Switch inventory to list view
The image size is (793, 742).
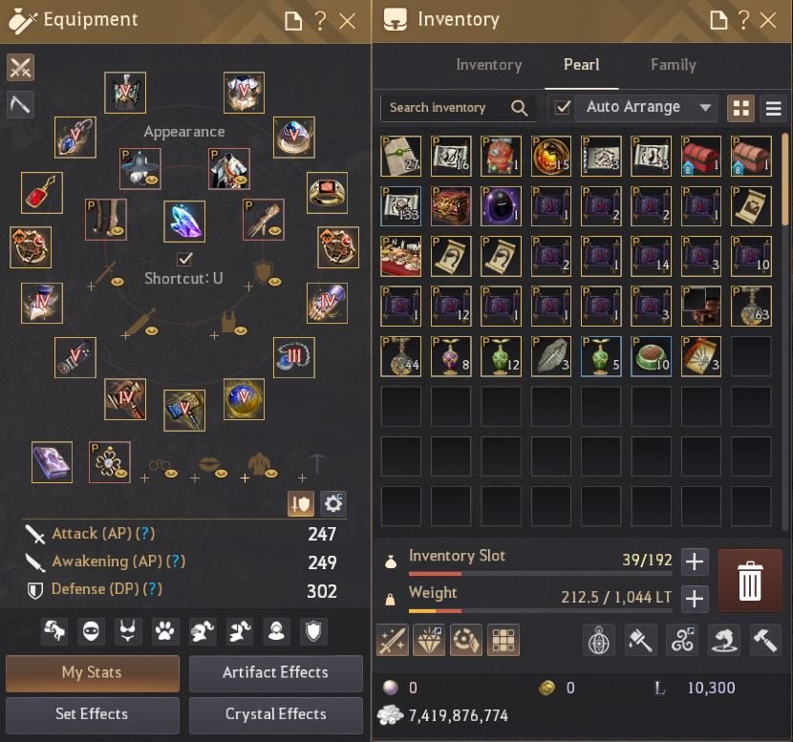pos(773,108)
